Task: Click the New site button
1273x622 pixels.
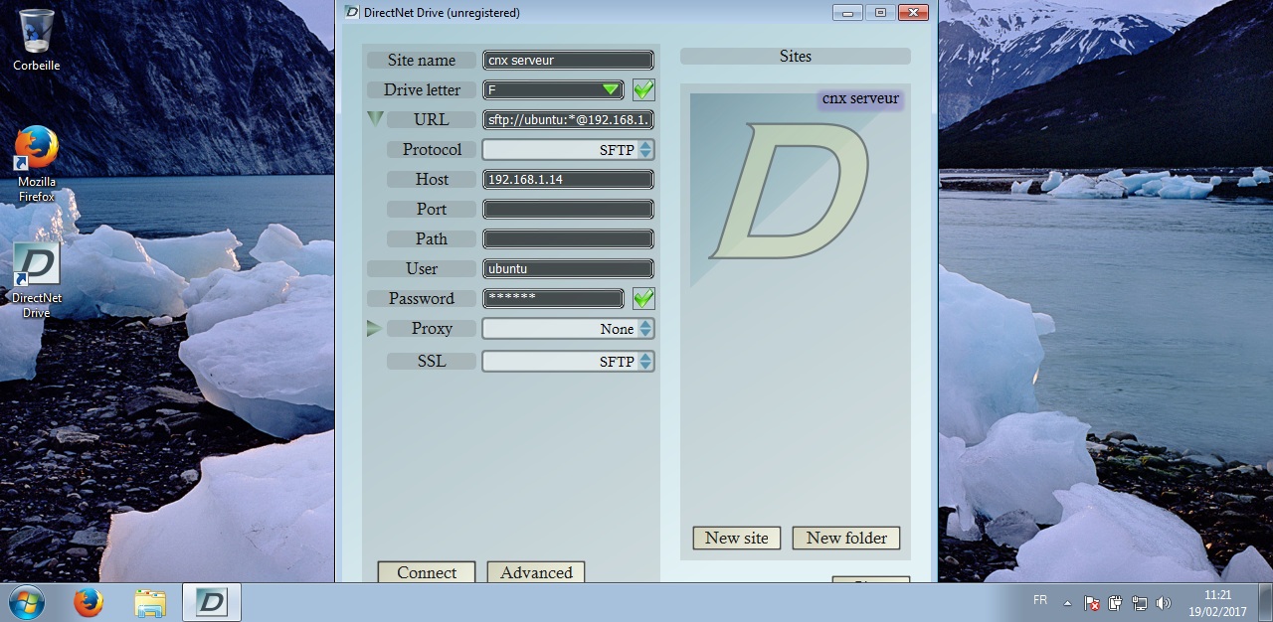Action: pos(736,538)
